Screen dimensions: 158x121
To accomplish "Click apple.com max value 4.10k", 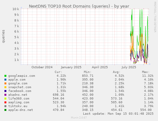I will 149,80.
